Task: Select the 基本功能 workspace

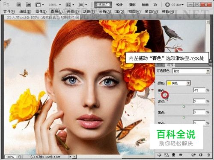Action: (x=103, y=5)
